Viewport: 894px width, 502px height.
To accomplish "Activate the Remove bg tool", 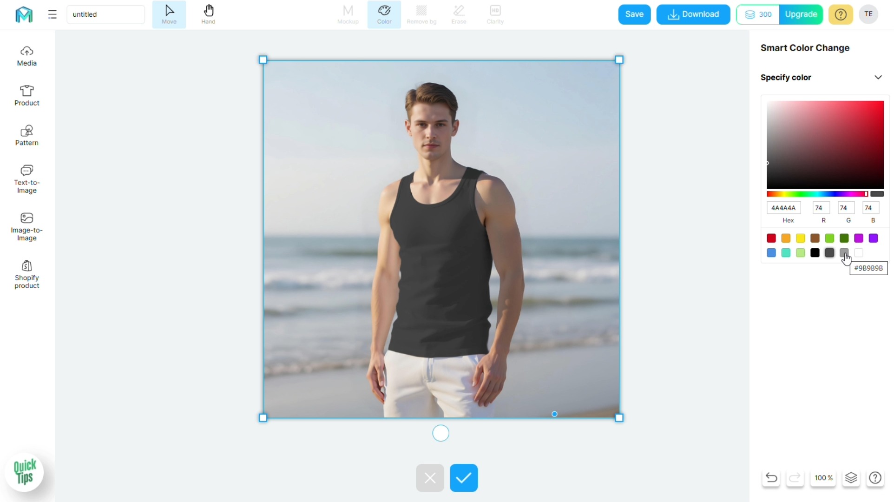I will tap(421, 14).
